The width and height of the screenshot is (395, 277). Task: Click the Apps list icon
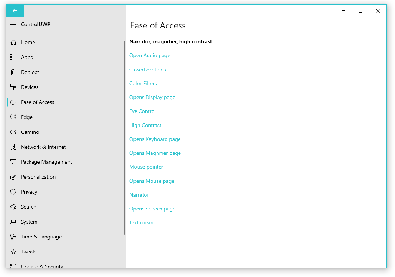pos(13,57)
